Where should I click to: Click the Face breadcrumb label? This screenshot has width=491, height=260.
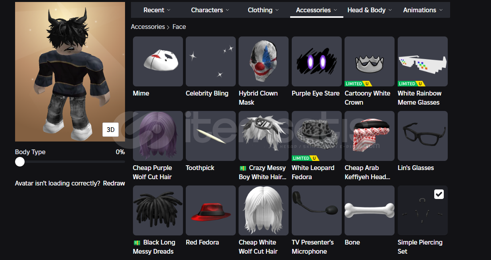click(179, 27)
